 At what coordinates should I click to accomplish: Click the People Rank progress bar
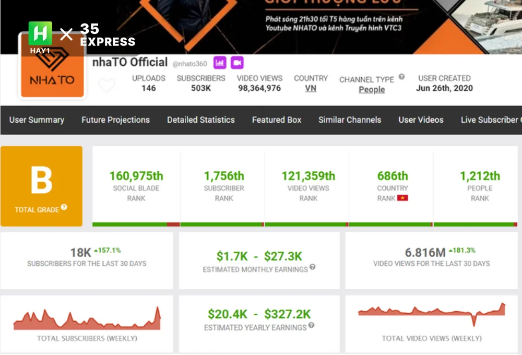[x=476, y=224]
